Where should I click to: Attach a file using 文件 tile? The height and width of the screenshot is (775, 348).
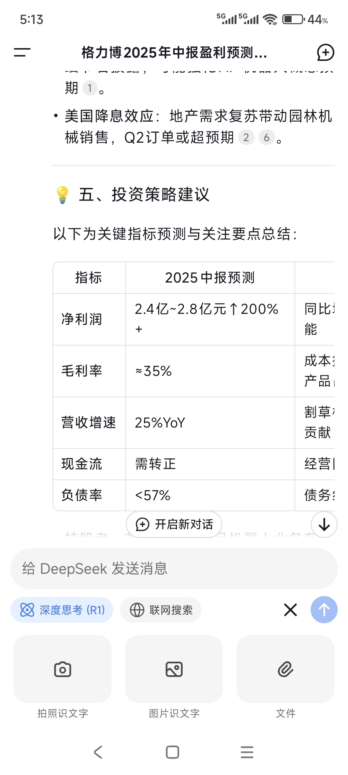(x=285, y=669)
